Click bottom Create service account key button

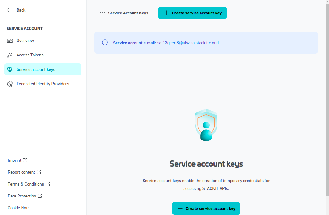pyautogui.click(x=206, y=208)
